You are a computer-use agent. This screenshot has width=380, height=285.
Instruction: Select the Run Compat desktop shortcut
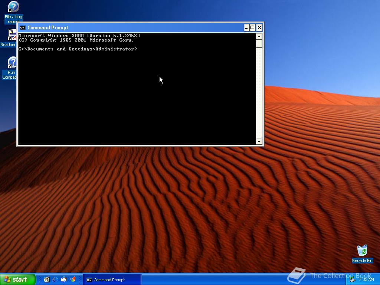[10, 68]
